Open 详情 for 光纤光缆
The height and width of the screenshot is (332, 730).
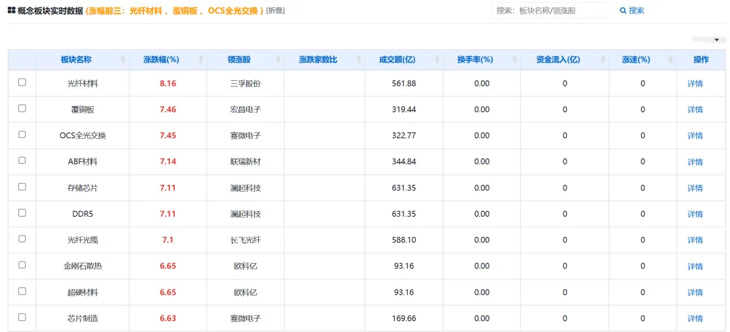coord(695,240)
